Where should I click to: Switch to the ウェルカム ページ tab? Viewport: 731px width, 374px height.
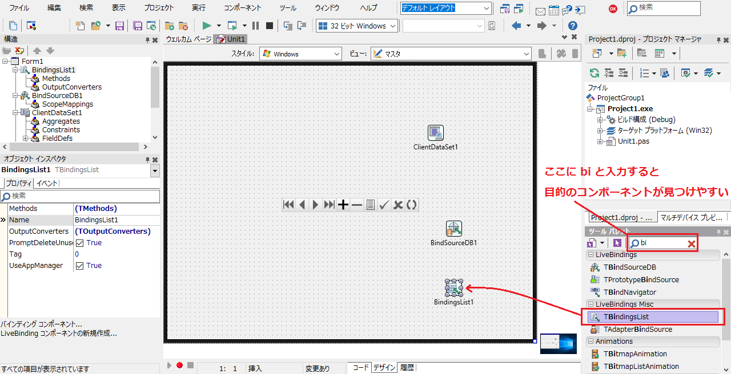188,39
